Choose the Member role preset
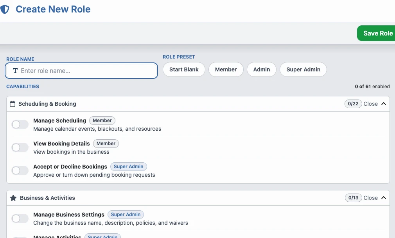The width and height of the screenshot is (395, 238). (226, 69)
